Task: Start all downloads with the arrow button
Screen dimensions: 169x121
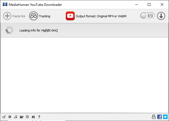Action: [161, 16]
